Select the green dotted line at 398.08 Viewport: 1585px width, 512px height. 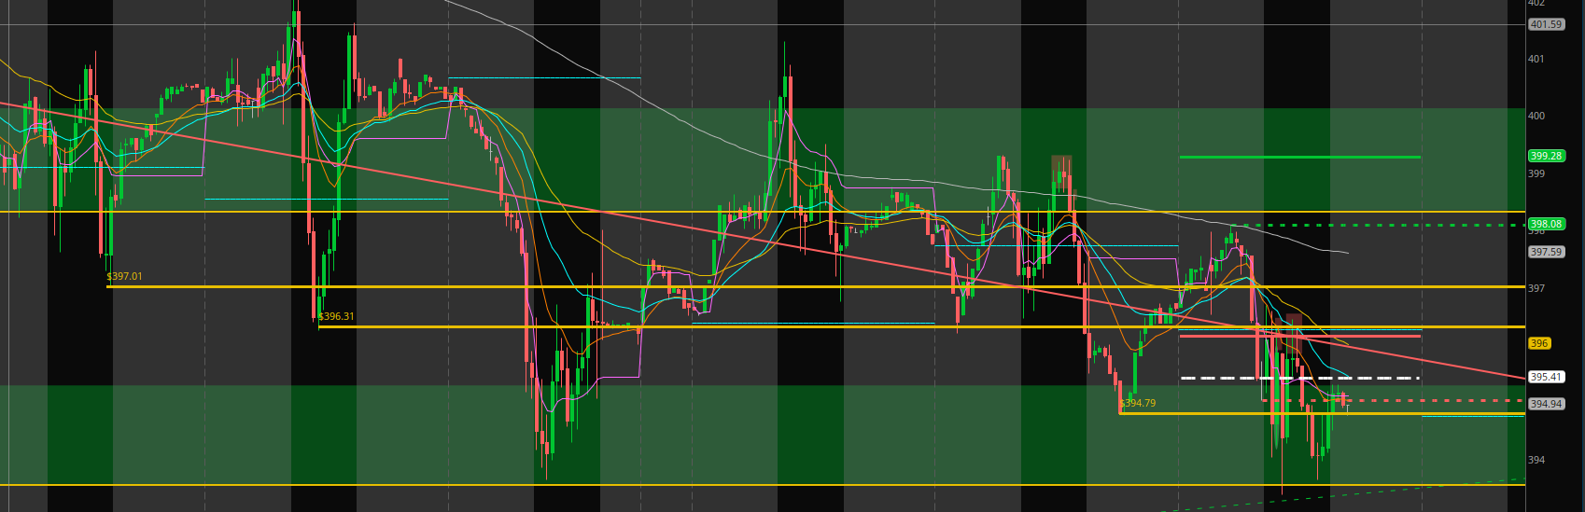[1378, 225]
